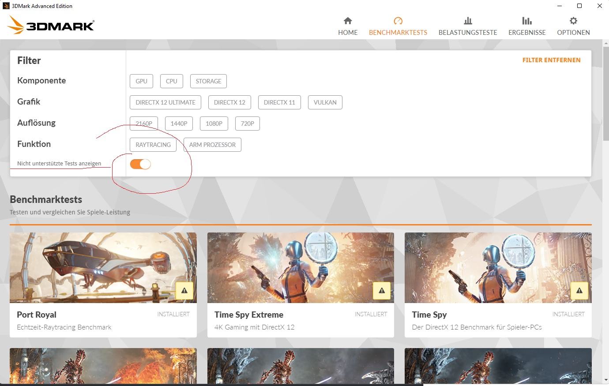
Task: Click the 'Auflösung' filter label
Action: pos(36,123)
